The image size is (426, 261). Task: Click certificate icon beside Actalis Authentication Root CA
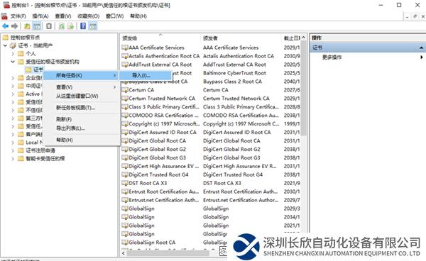pyautogui.click(x=125, y=56)
